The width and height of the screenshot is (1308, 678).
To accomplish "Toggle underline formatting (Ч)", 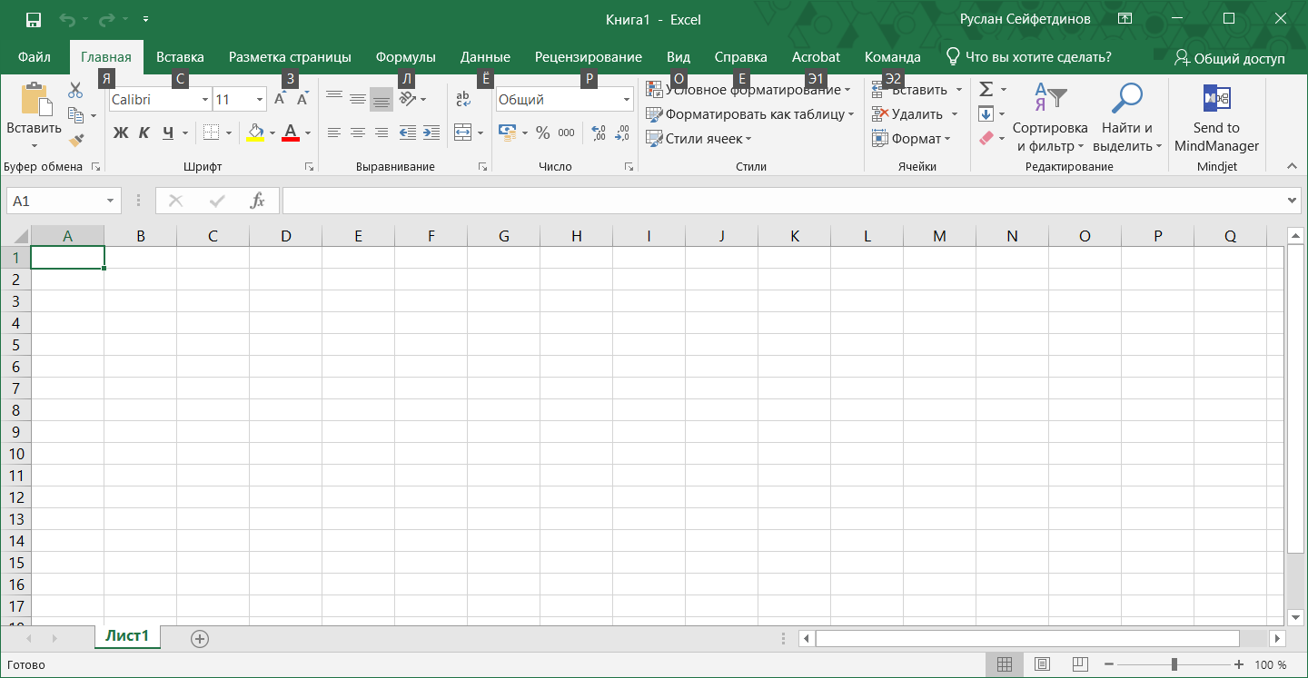I will [168, 133].
